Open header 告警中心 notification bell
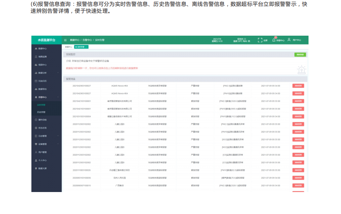Screen dimensions: 341x214 pos(274,40)
